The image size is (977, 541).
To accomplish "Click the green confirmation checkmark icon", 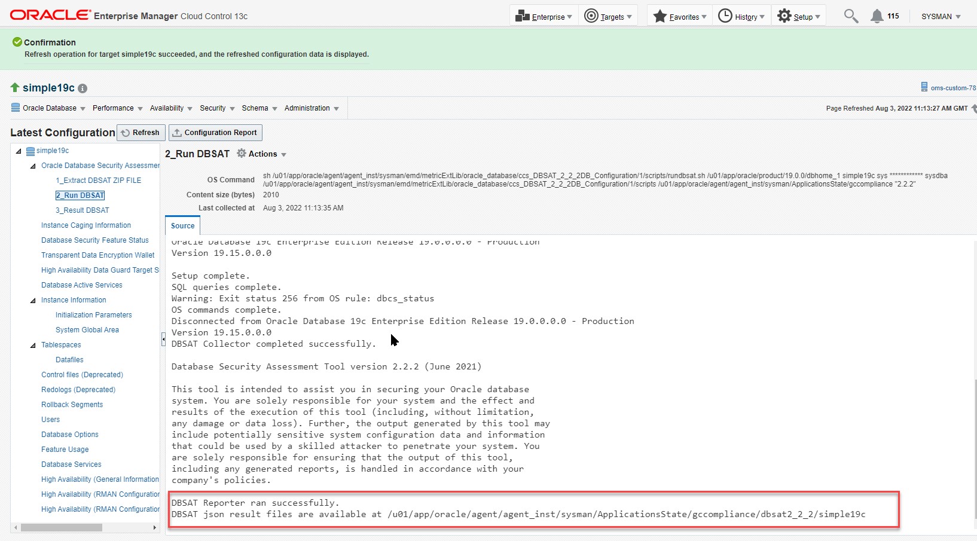I will pyautogui.click(x=17, y=42).
